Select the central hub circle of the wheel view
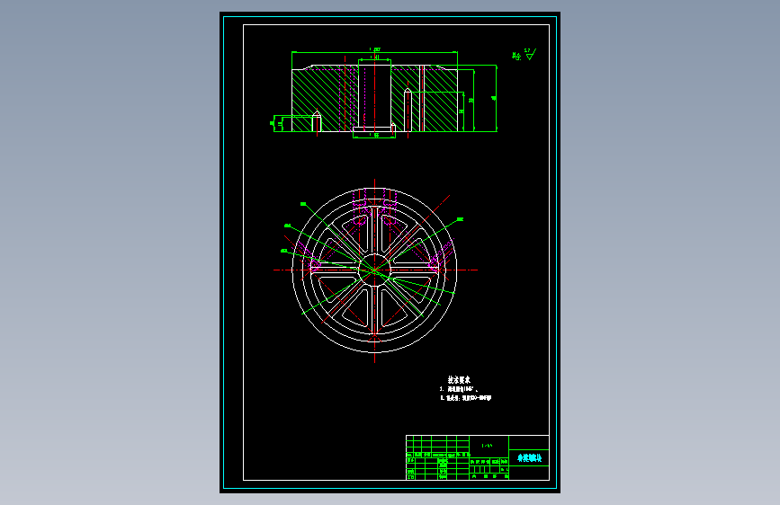This screenshot has height=505, width=780. (374, 270)
